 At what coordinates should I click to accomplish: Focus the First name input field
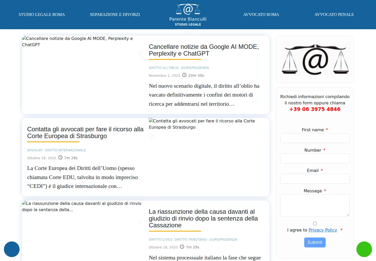(315, 138)
